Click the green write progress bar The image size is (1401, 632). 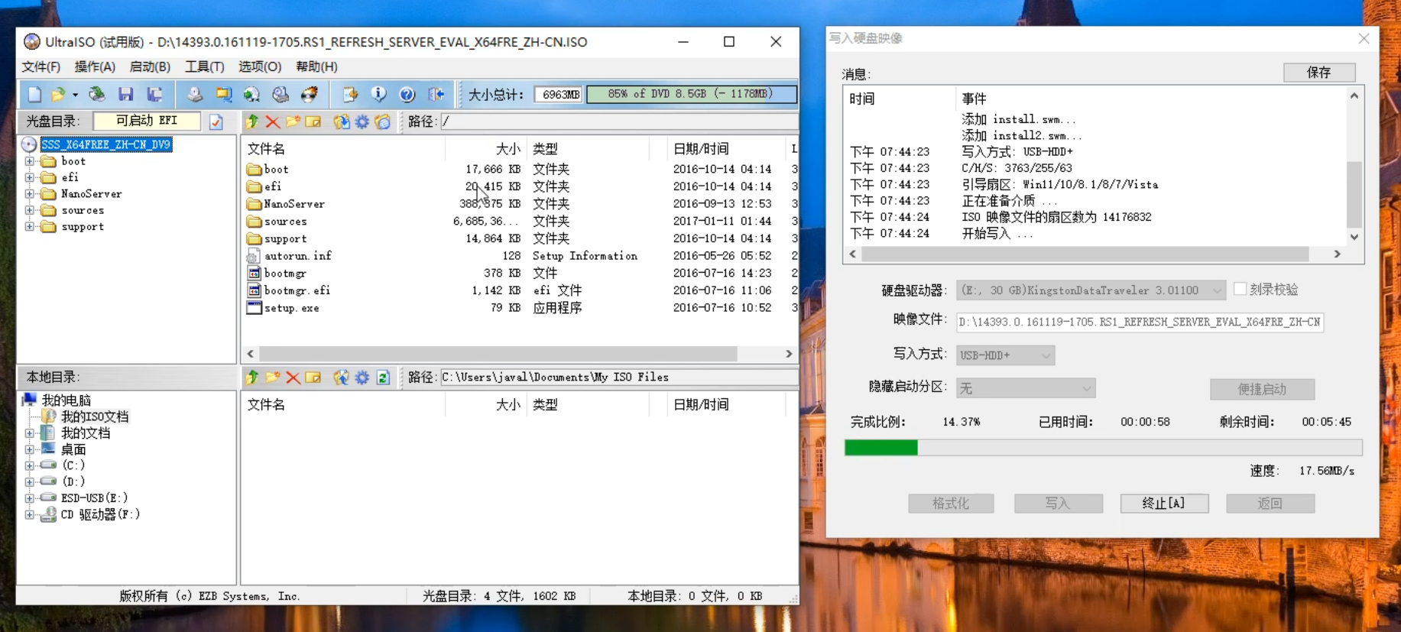1104,448
